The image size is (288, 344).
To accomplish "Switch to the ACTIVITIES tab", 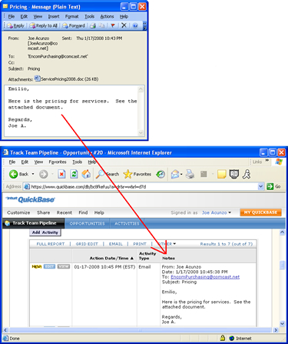I will pyautogui.click(x=127, y=223).
